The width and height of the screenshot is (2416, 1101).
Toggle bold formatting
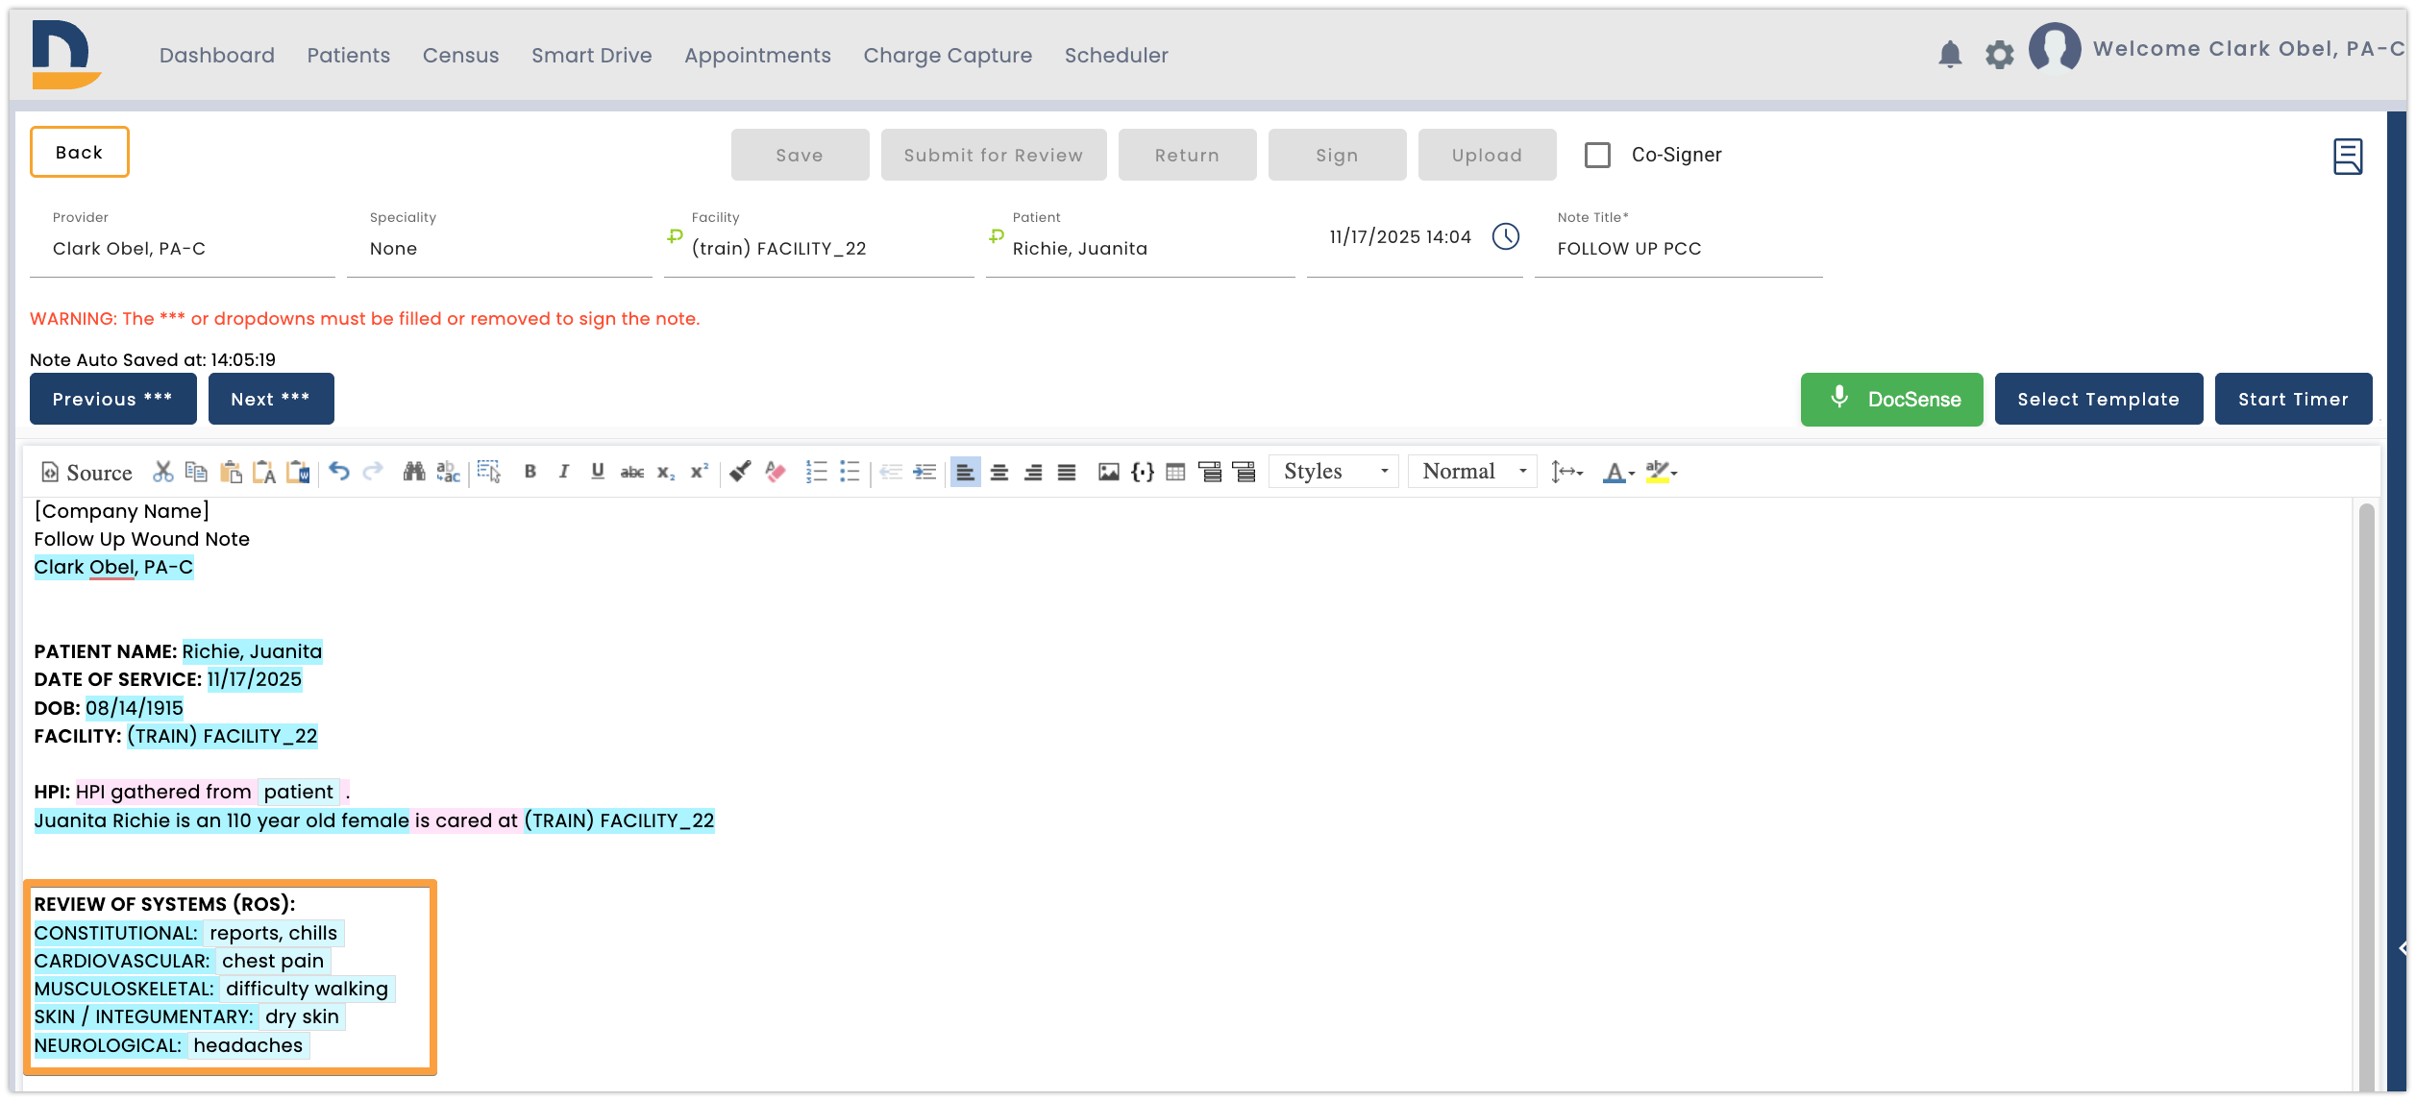(x=530, y=472)
